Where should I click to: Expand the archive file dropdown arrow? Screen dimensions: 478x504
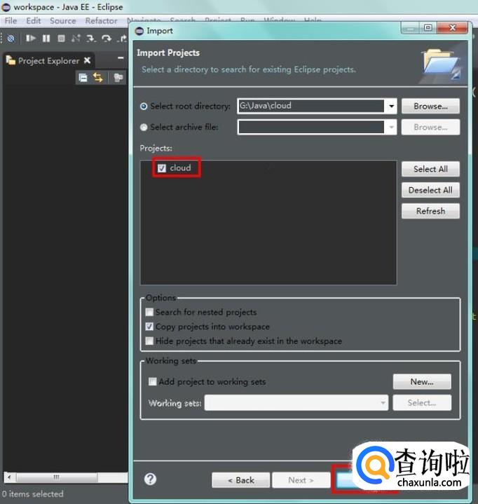click(x=391, y=128)
